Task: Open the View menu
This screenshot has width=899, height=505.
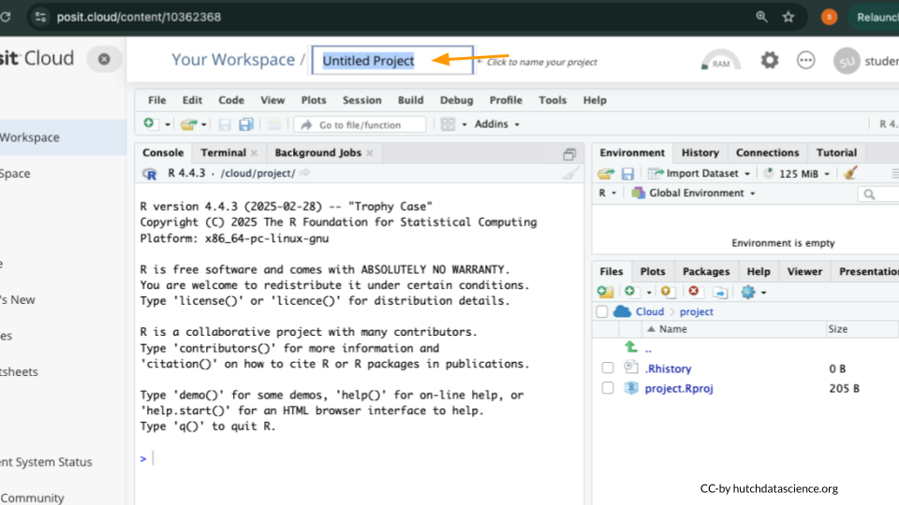Action: point(273,100)
